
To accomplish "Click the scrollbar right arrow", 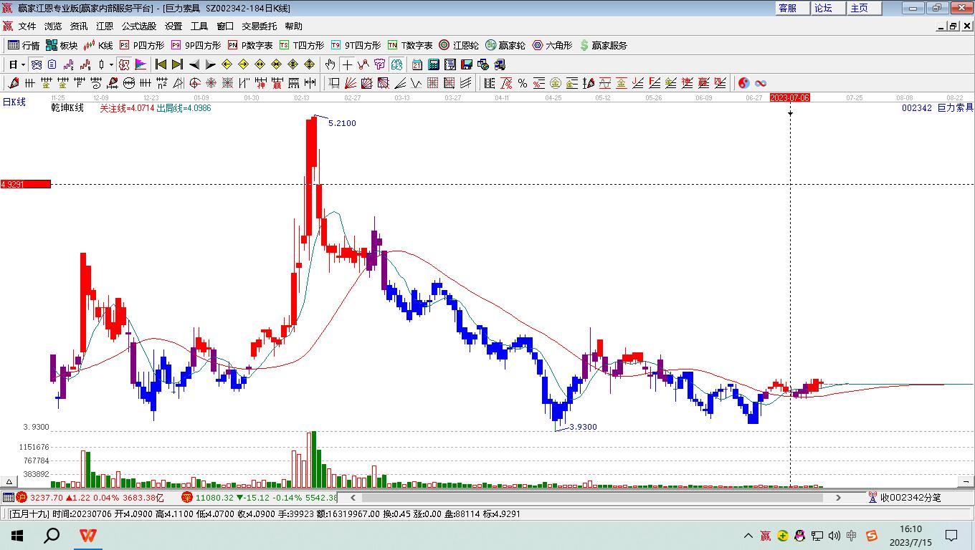I will (838, 497).
